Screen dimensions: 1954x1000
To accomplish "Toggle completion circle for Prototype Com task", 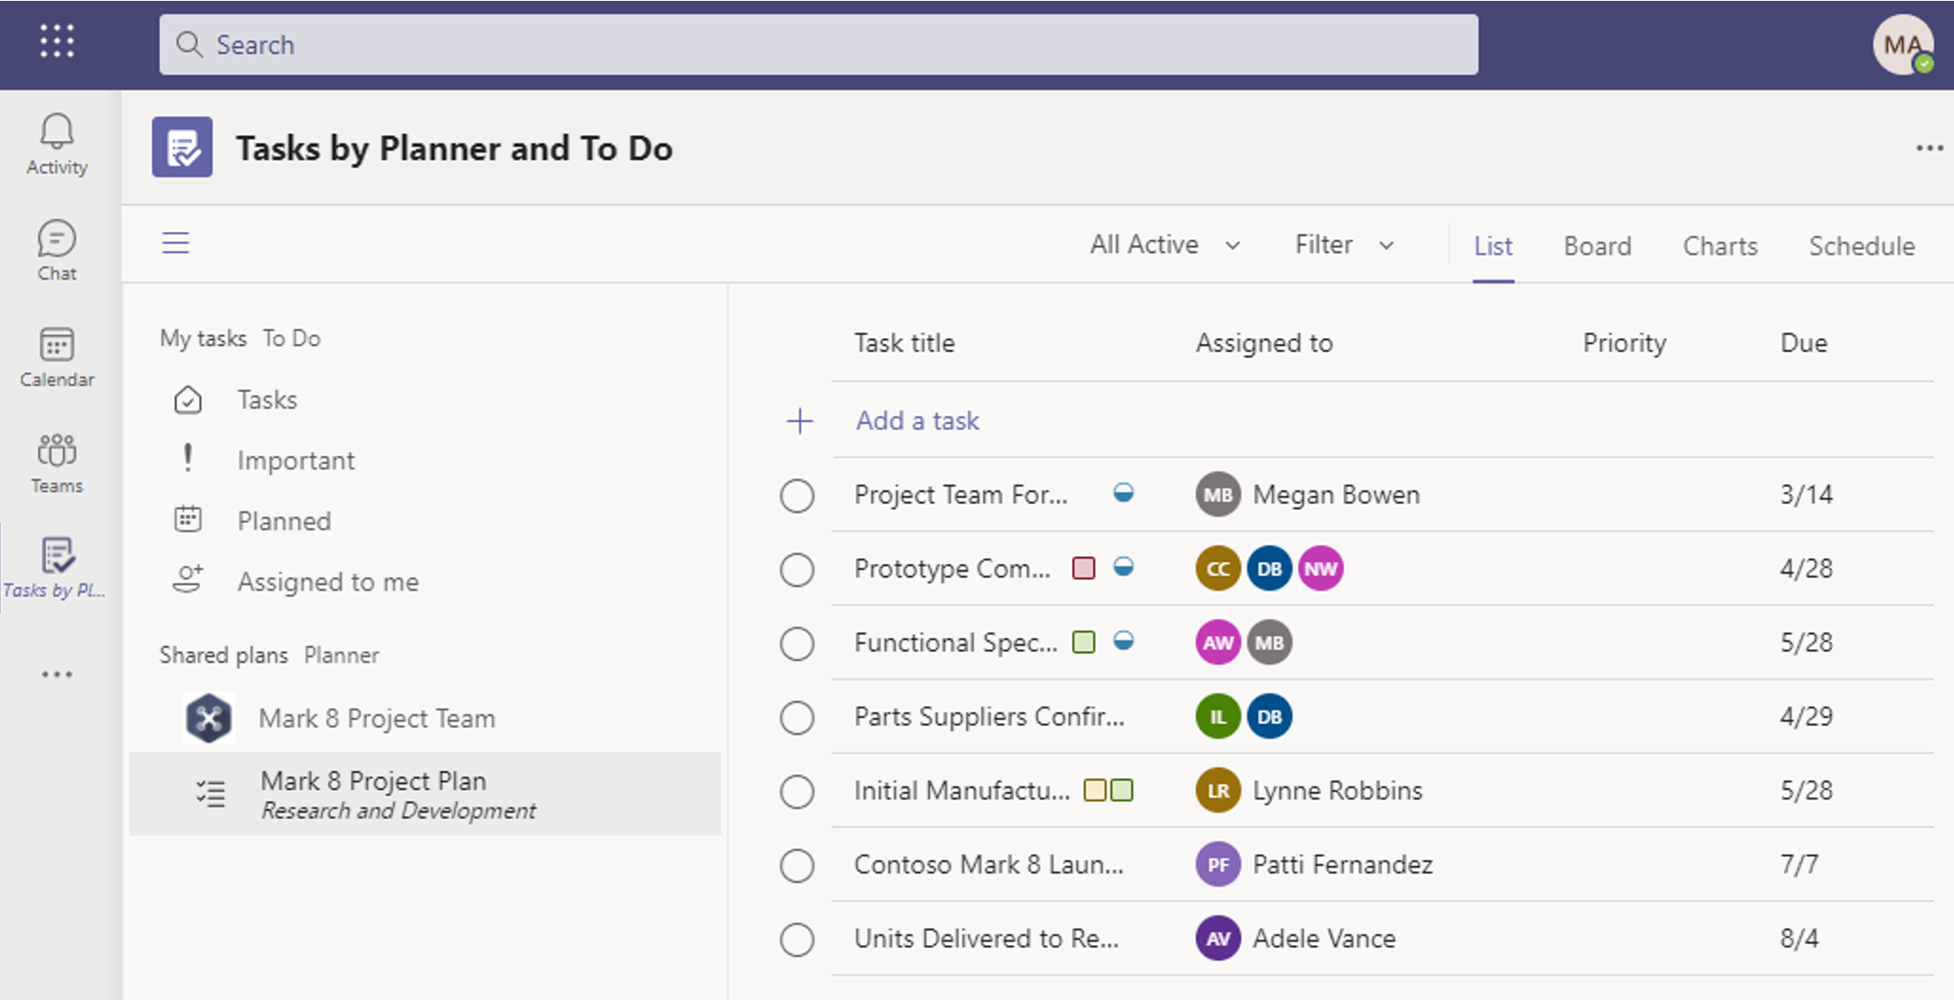I will pos(797,569).
